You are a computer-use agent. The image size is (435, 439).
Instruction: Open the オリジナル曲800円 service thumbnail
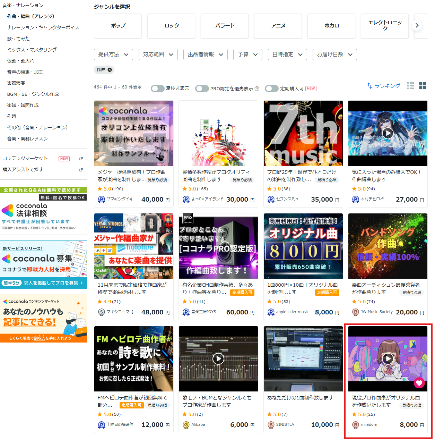(x=303, y=246)
